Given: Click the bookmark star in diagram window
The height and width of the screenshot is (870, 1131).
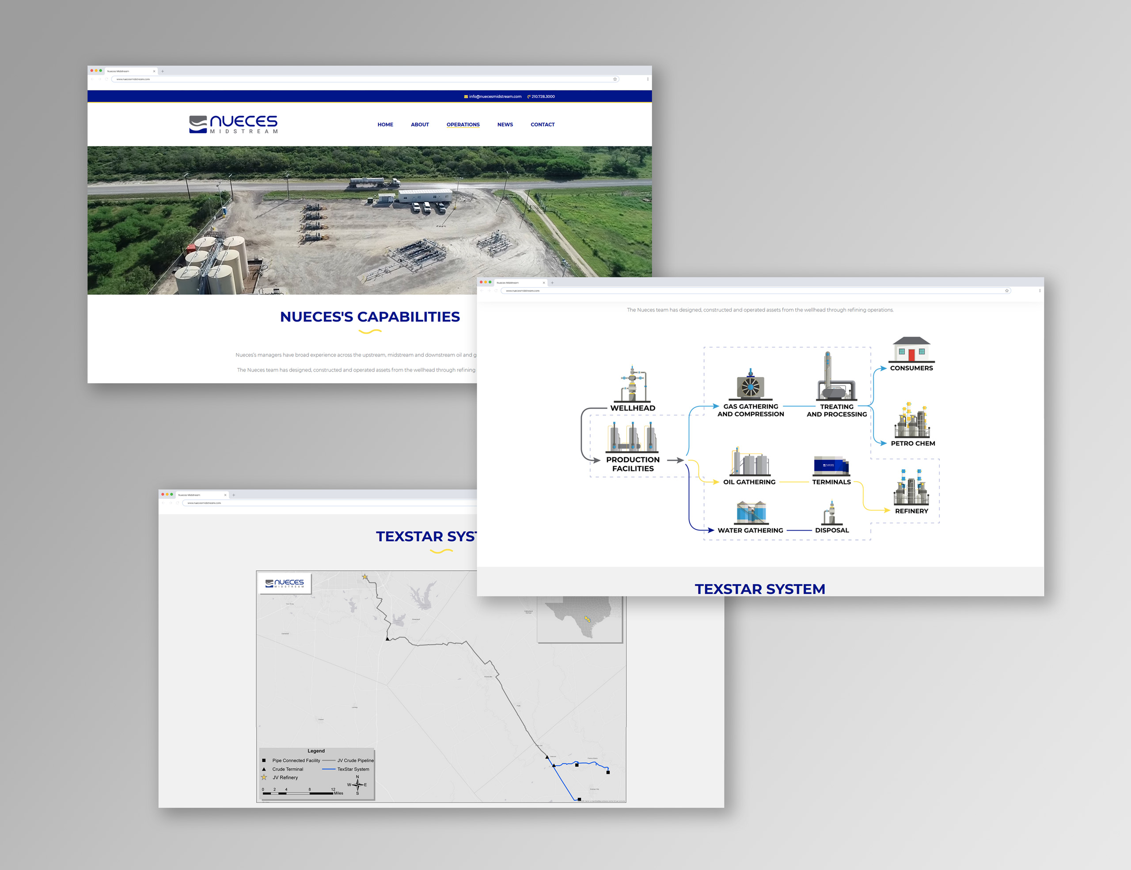Looking at the screenshot, I should click(x=1007, y=291).
